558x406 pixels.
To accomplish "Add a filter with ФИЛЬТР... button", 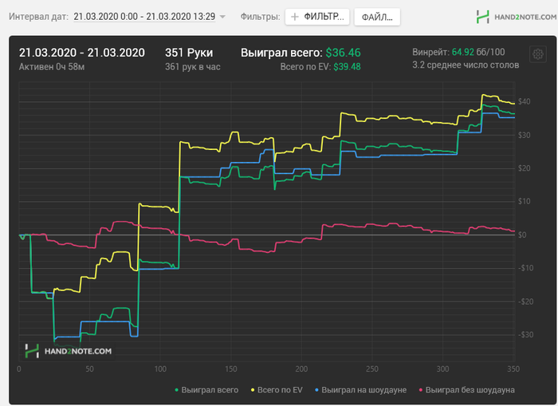I will pyautogui.click(x=317, y=17).
